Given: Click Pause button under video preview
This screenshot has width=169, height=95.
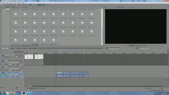Looking at the screenshot, I should pyautogui.click(x=135, y=46).
